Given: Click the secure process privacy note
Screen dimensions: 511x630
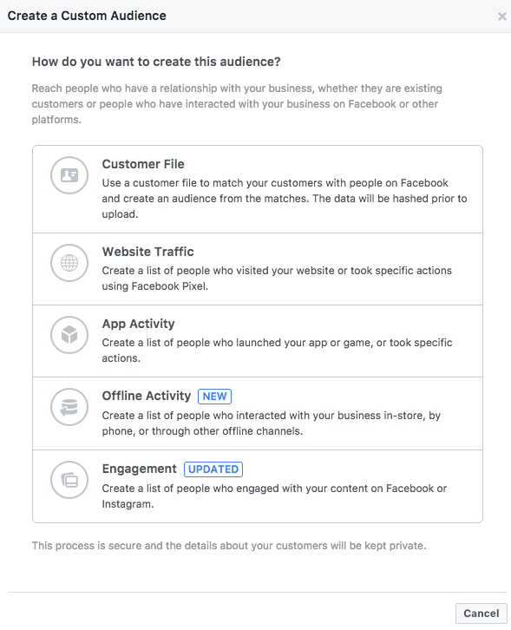Looking at the screenshot, I should point(229,546).
